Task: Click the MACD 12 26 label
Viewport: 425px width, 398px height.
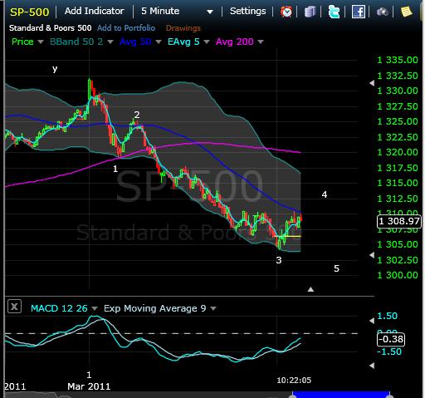Action: click(x=59, y=308)
